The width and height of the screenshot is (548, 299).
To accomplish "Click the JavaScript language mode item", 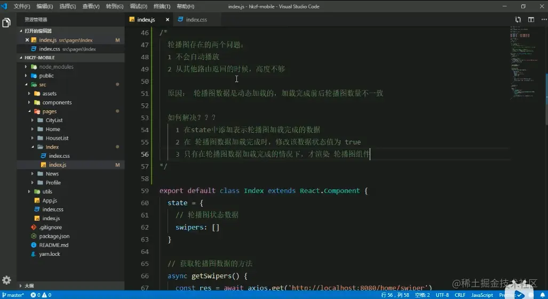I will (482, 295).
